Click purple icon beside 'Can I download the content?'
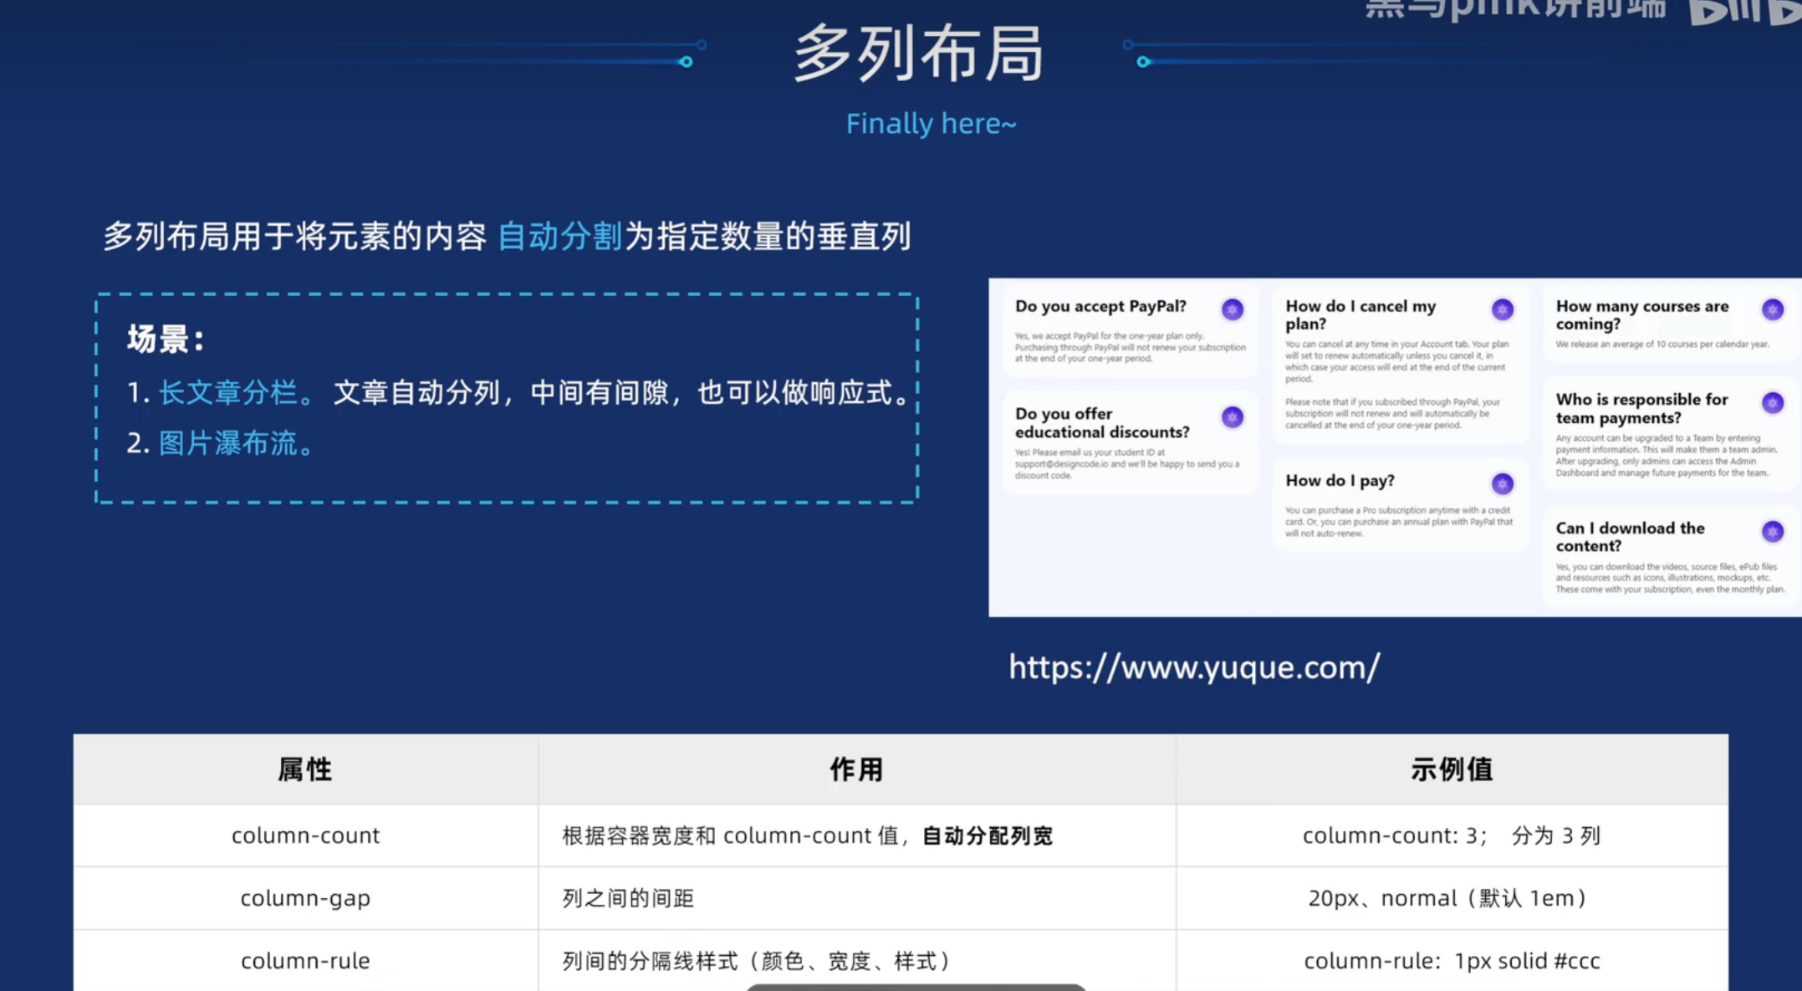The height and width of the screenshot is (991, 1802). pyautogui.click(x=1772, y=531)
